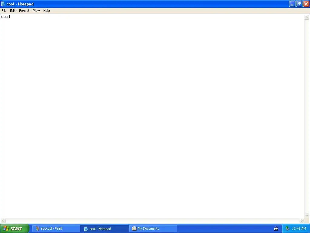Image resolution: width=310 pixels, height=233 pixels.
Task: Open the Edit menu
Action: tap(13, 11)
